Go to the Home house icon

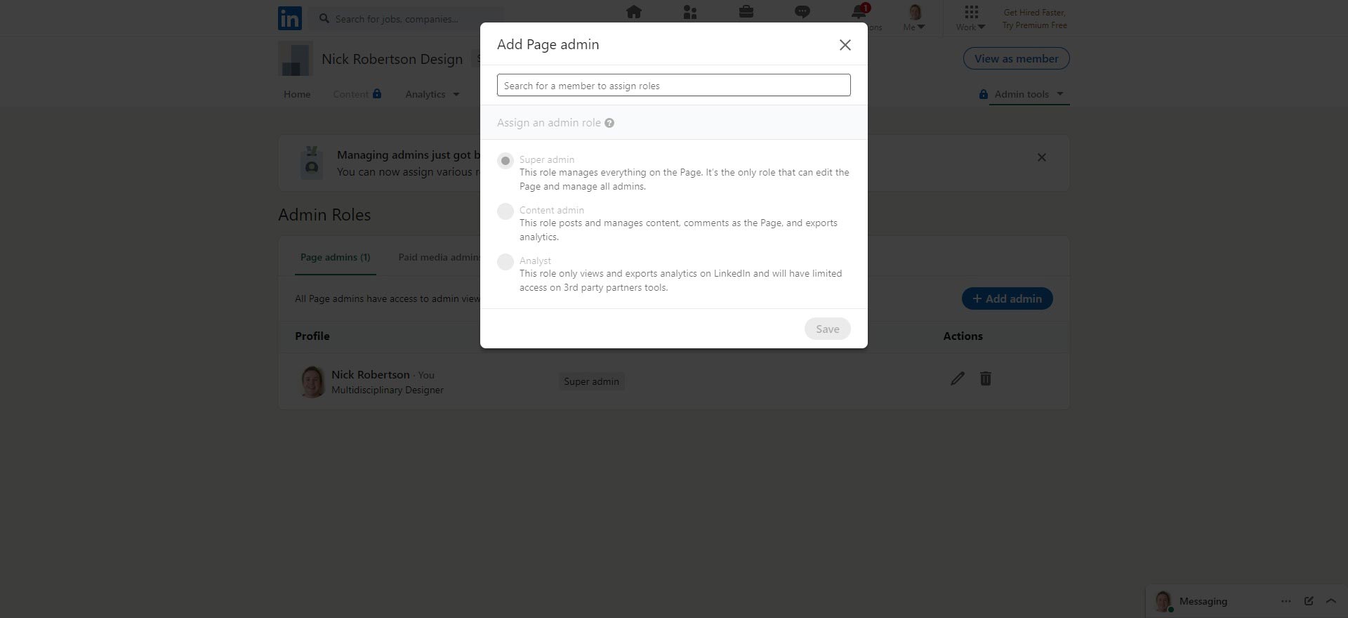[634, 12]
